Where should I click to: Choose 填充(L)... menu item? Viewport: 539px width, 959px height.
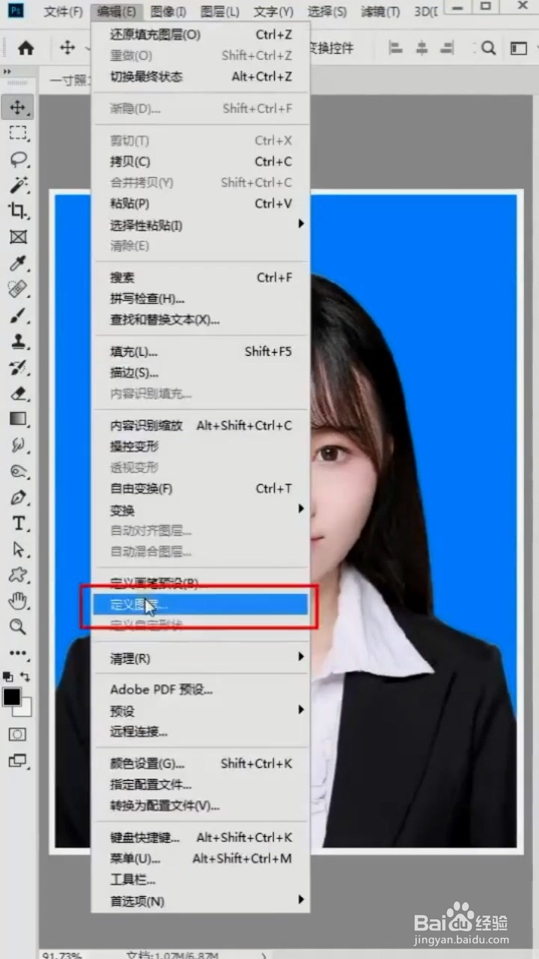201,351
